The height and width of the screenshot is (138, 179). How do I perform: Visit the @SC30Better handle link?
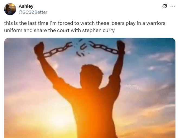(x=33, y=12)
